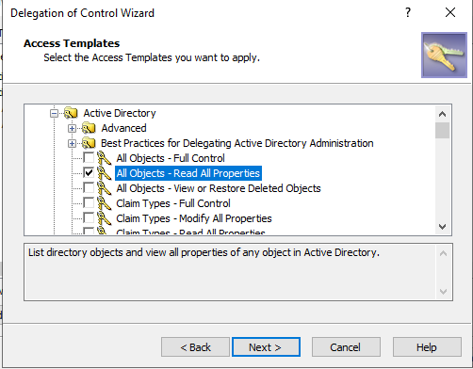This screenshot has height=369, width=473.
Task: Click the Advanced folder icon
Action: point(89,128)
